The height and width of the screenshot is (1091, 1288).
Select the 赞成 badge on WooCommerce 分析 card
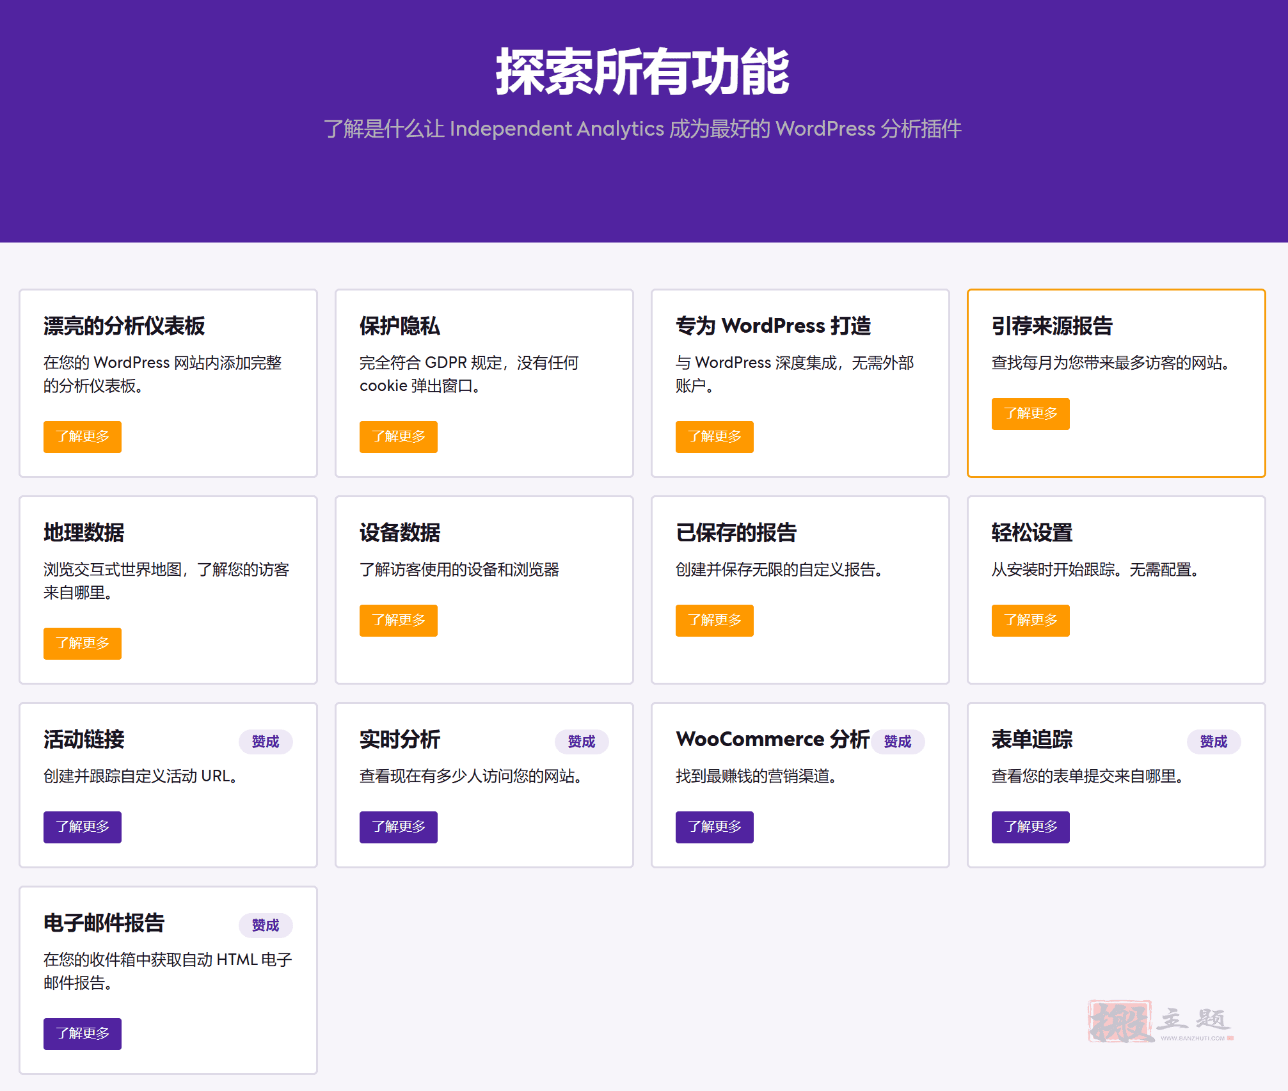pyautogui.click(x=898, y=742)
